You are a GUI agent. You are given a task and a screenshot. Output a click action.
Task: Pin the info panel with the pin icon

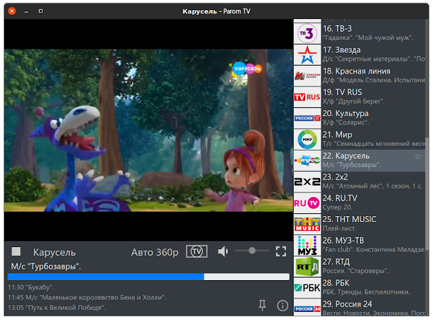pos(262,305)
